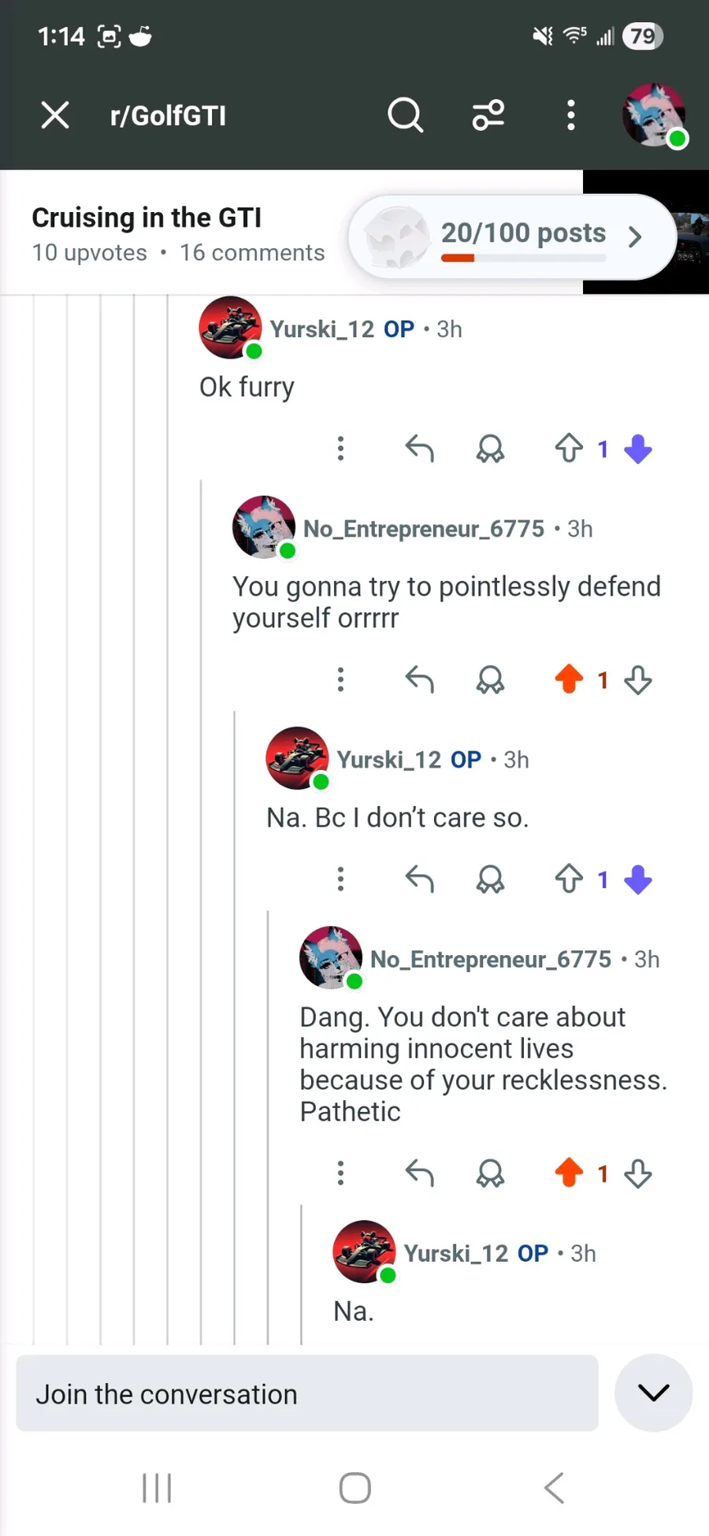709x1536 pixels.
Task: Give an award to "Ok furry" comment
Action: coord(490,449)
